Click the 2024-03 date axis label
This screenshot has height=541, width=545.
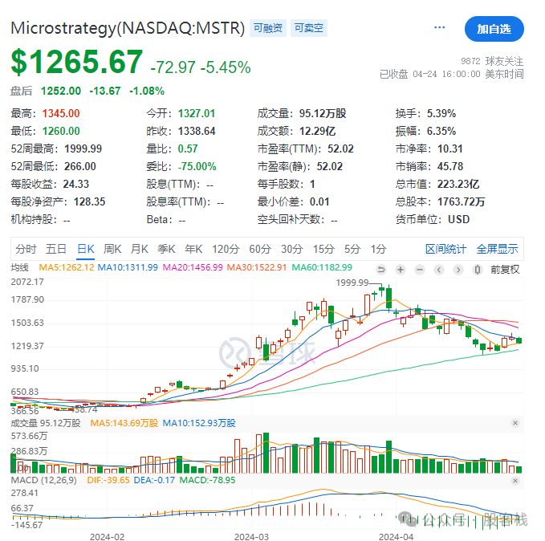251,536
